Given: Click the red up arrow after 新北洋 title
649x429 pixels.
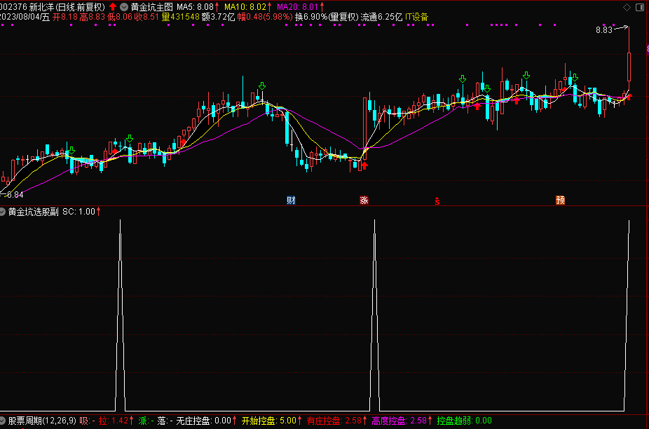Looking at the screenshot, I should tap(113, 7).
